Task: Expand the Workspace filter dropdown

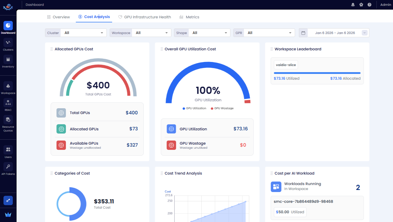Action: tap(152, 33)
